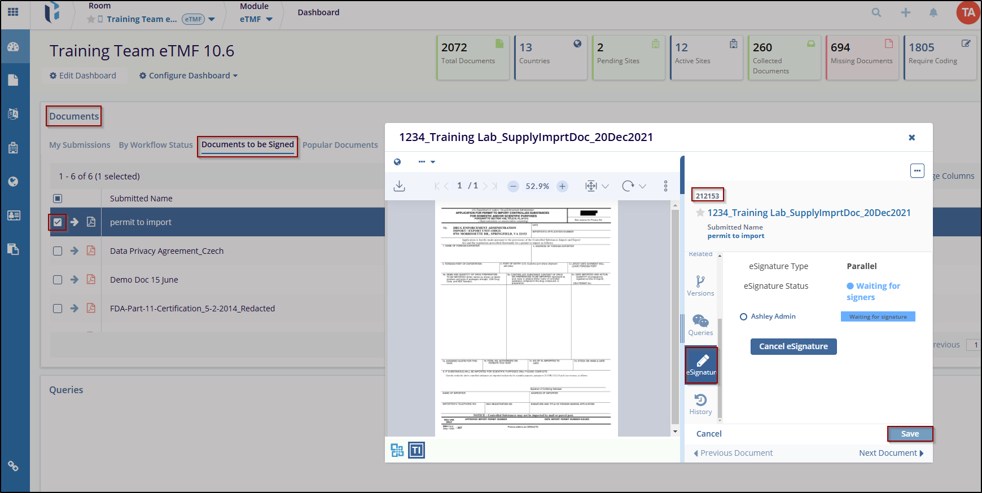The height and width of the screenshot is (493, 982).
Task: Click the Cancel eSignature button
Action: (793, 346)
